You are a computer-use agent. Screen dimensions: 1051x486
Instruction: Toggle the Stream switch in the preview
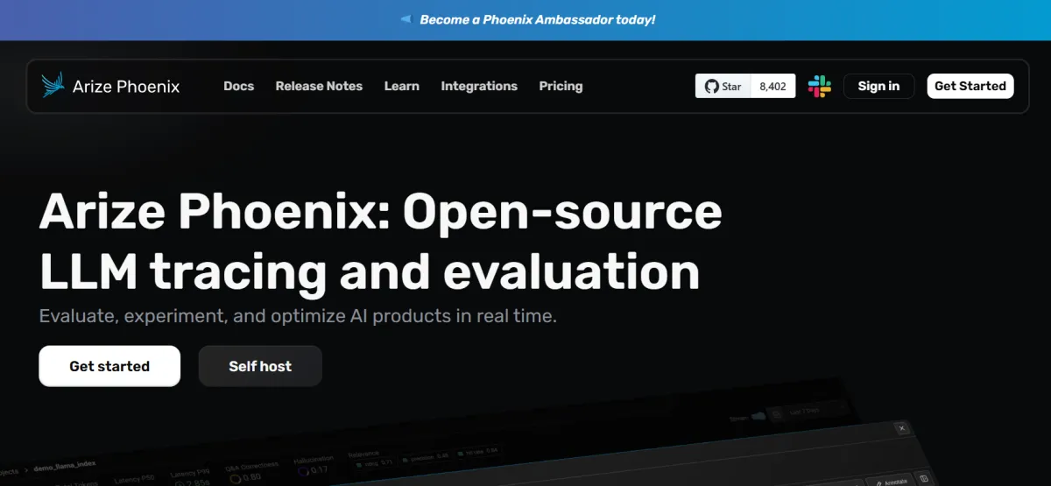[758, 417]
